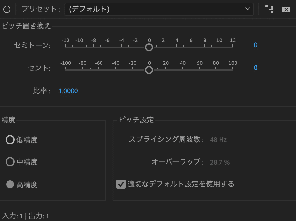Image resolution: width=296 pixels, height=221 pixels.
Task: Delete the currently selected preset
Action: [x=286, y=9]
